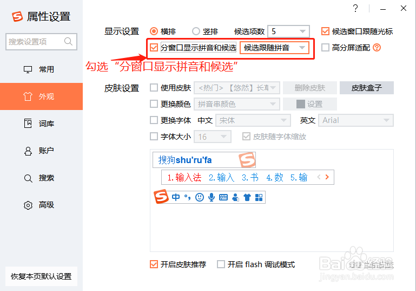This screenshot has height=291, width=416.
Task: Open the 词库 dictionary section
Action: pos(42,124)
